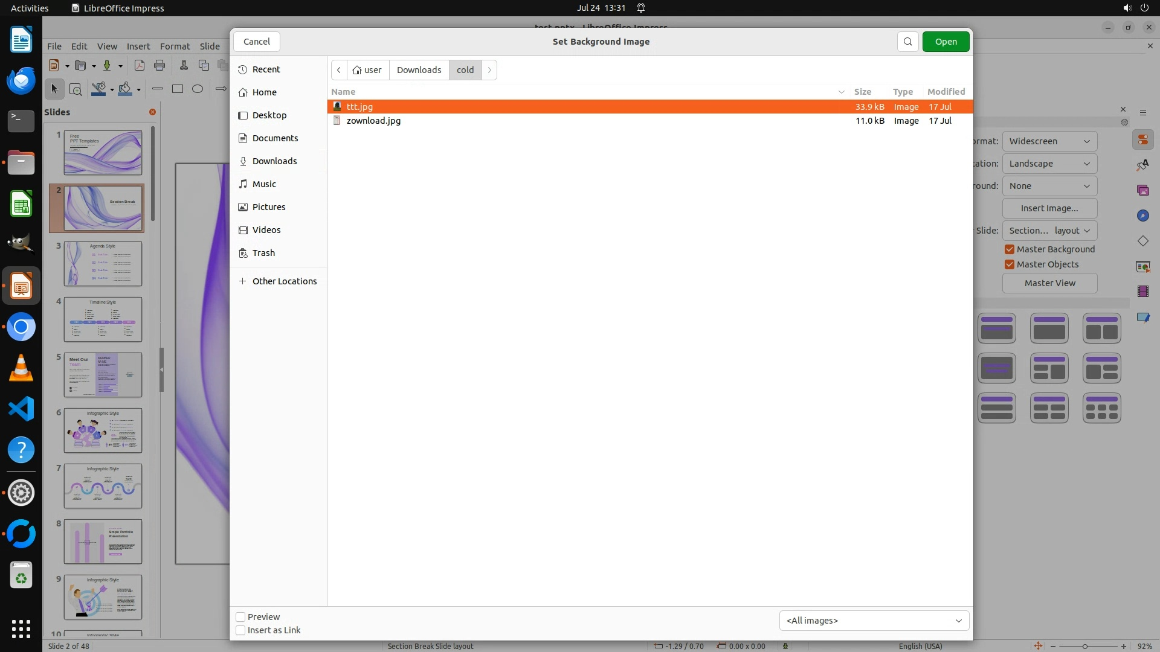Screen dimensions: 1160x652
Task: Select the Rectangle shape tool
Action: (178, 89)
